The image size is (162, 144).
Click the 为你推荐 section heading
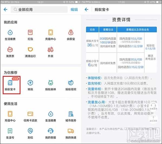[x=11, y=73]
